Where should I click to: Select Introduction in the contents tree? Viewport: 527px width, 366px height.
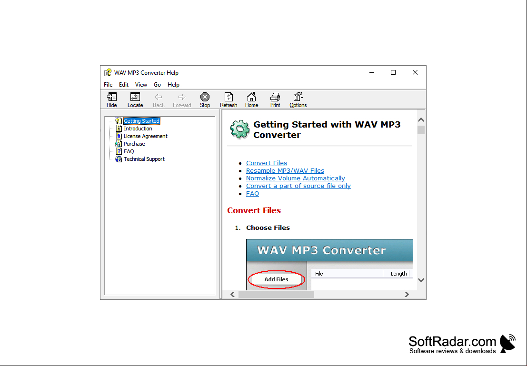click(138, 129)
